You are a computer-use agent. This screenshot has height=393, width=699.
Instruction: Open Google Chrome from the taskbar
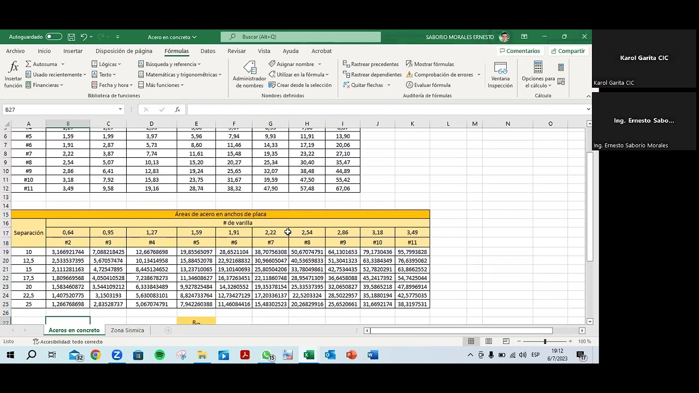[x=96, y=355]
